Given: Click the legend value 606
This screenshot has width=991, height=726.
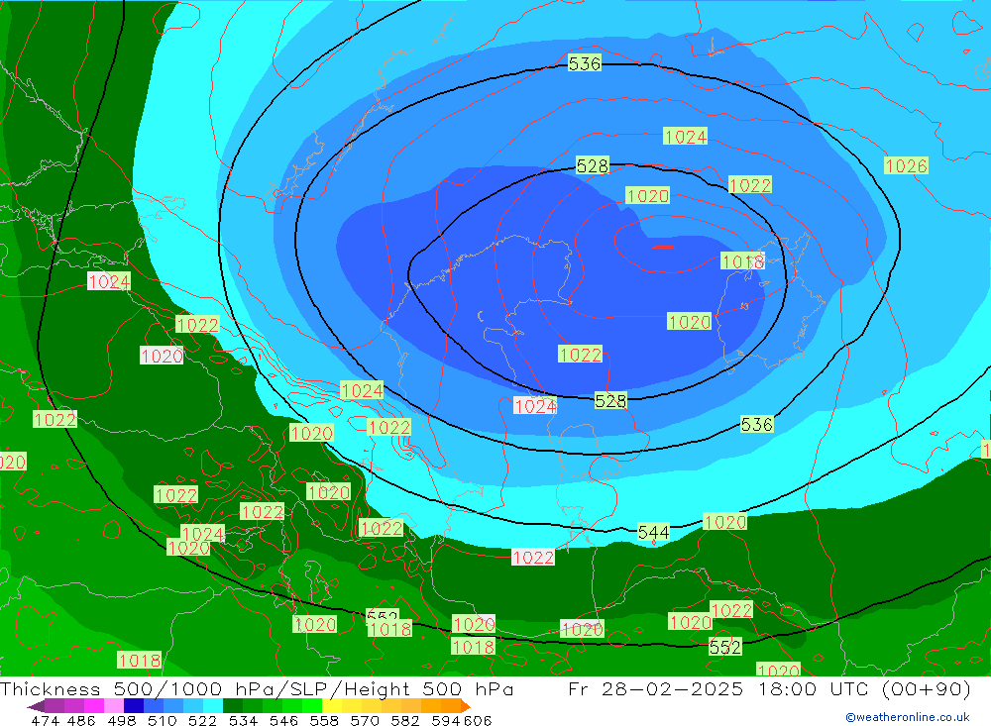Looking at the screenshot, I should click(478, 720).
